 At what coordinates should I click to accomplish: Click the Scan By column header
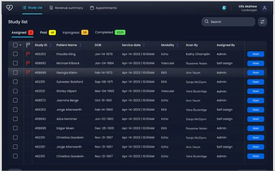192,45
